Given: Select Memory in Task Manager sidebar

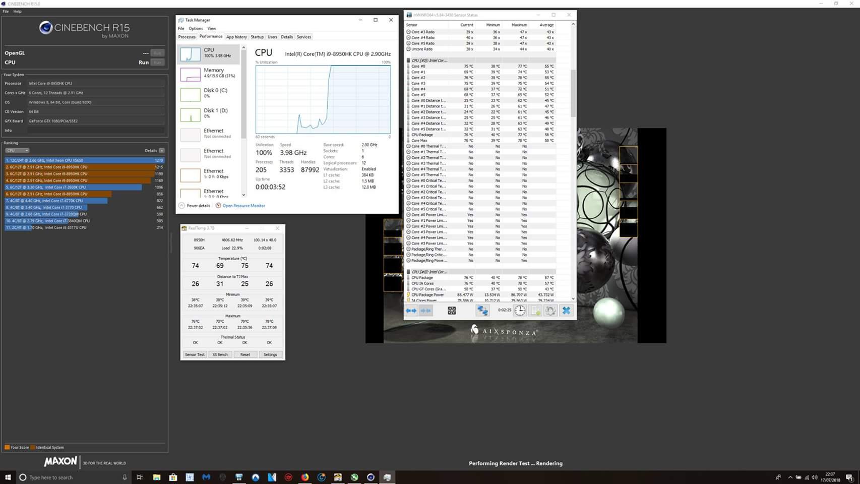Looking at the screenshot, I should pyautogui.click(x=209, y=74).
